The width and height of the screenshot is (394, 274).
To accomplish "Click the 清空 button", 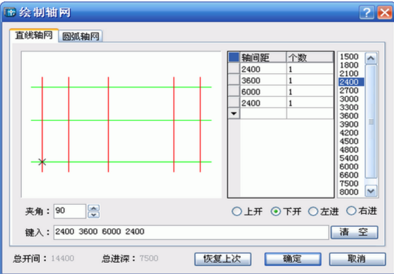I will [354, 232].
